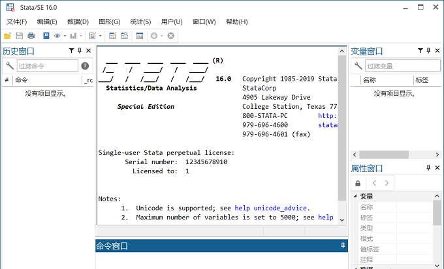Click the Print icon in toolbar
The image size is (444, 269).
[x=31, y=36]
